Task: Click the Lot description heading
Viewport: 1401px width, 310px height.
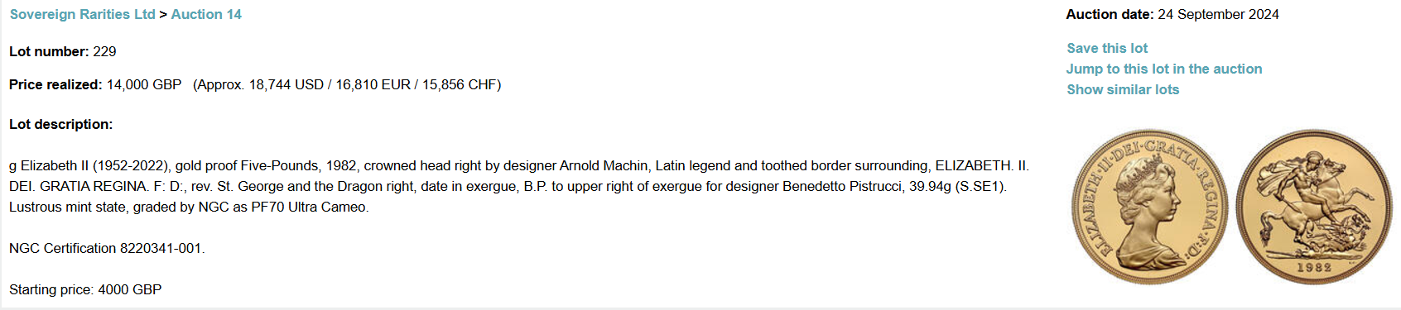Action: [61, 124]
